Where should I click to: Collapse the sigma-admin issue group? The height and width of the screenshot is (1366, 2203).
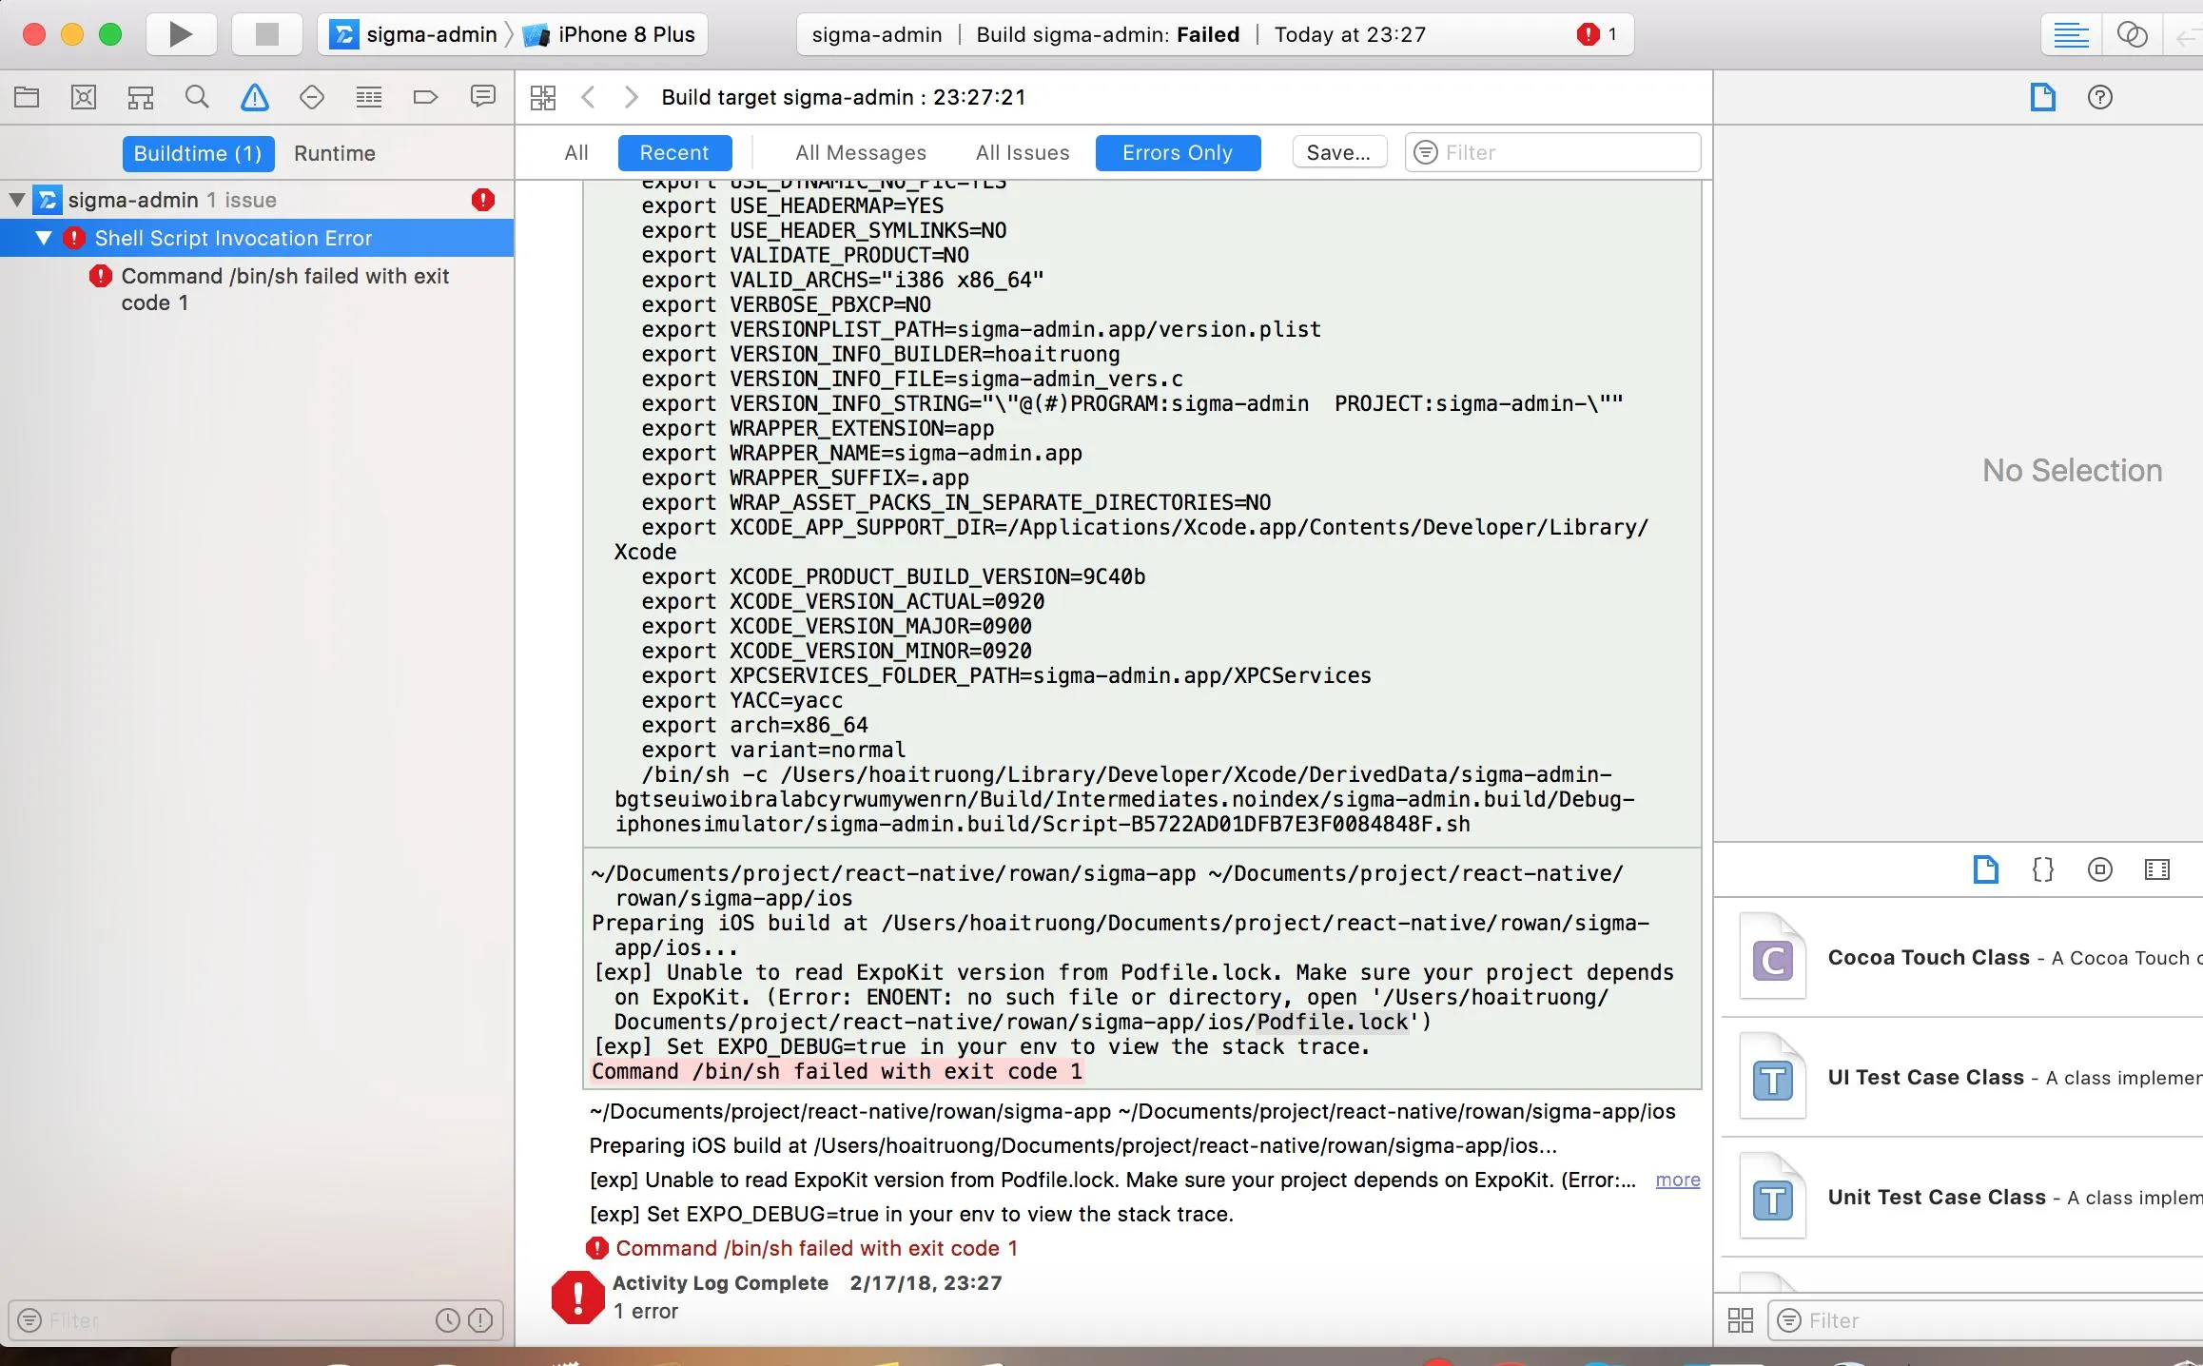point(17,200)
